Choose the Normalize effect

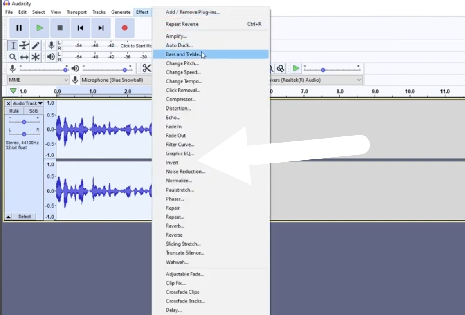(211, 181)
